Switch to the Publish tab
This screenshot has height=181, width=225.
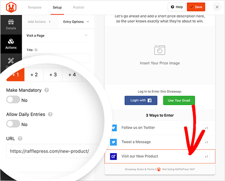(x=78, y=8)
